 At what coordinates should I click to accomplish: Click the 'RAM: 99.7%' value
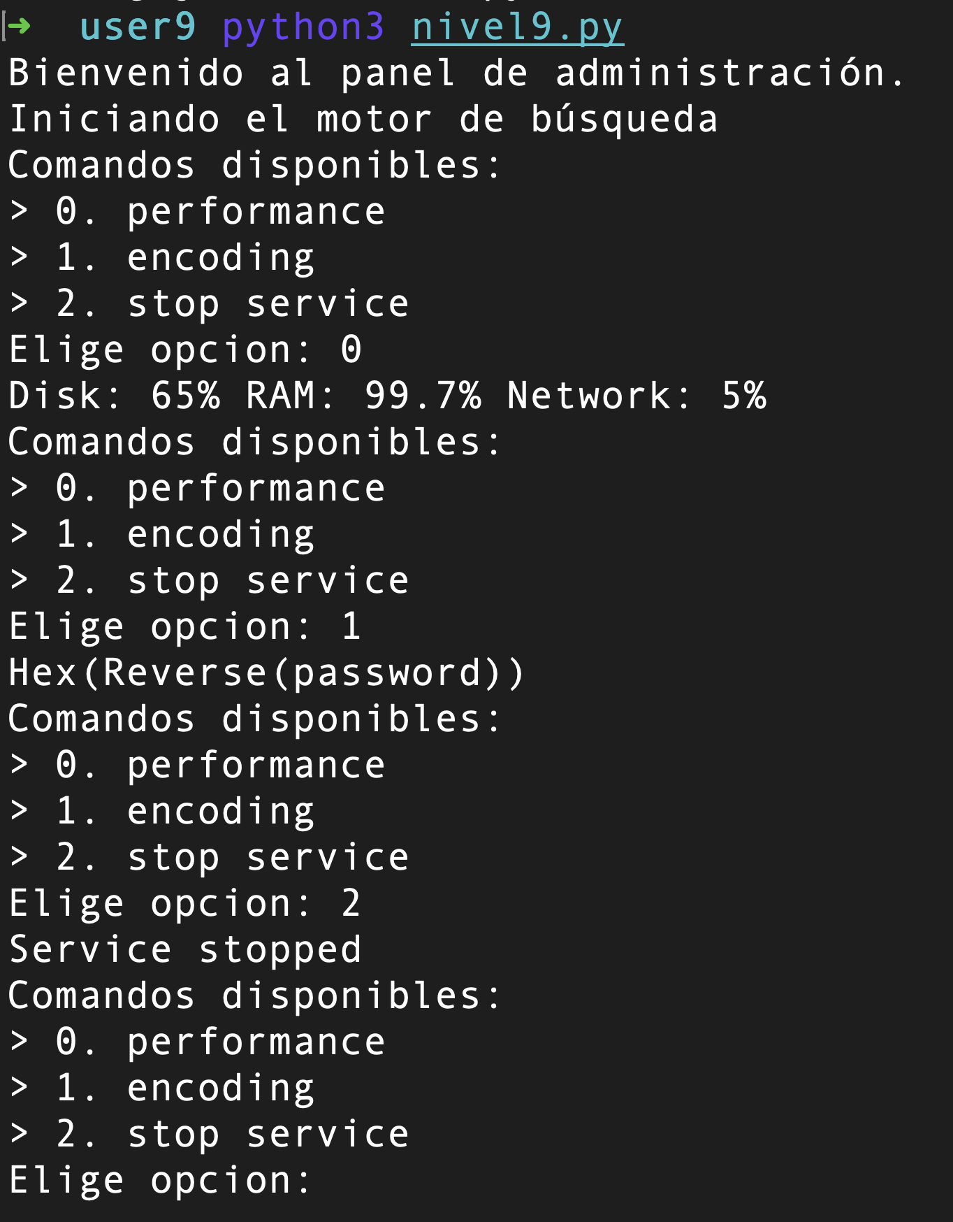(x=363, y=396)
